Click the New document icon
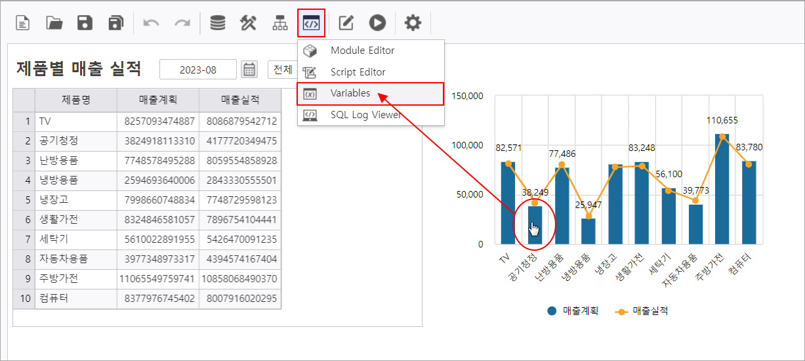805x361 pixels. click(x=24, y=23)
